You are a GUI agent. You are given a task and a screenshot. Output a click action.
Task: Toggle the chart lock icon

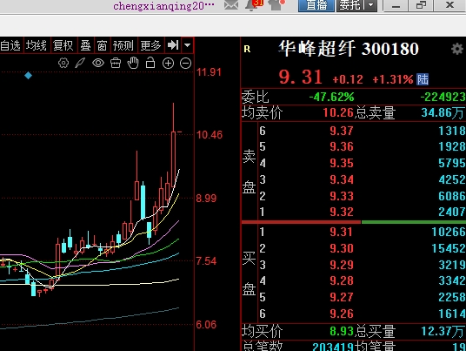click(x=150, y=63)
